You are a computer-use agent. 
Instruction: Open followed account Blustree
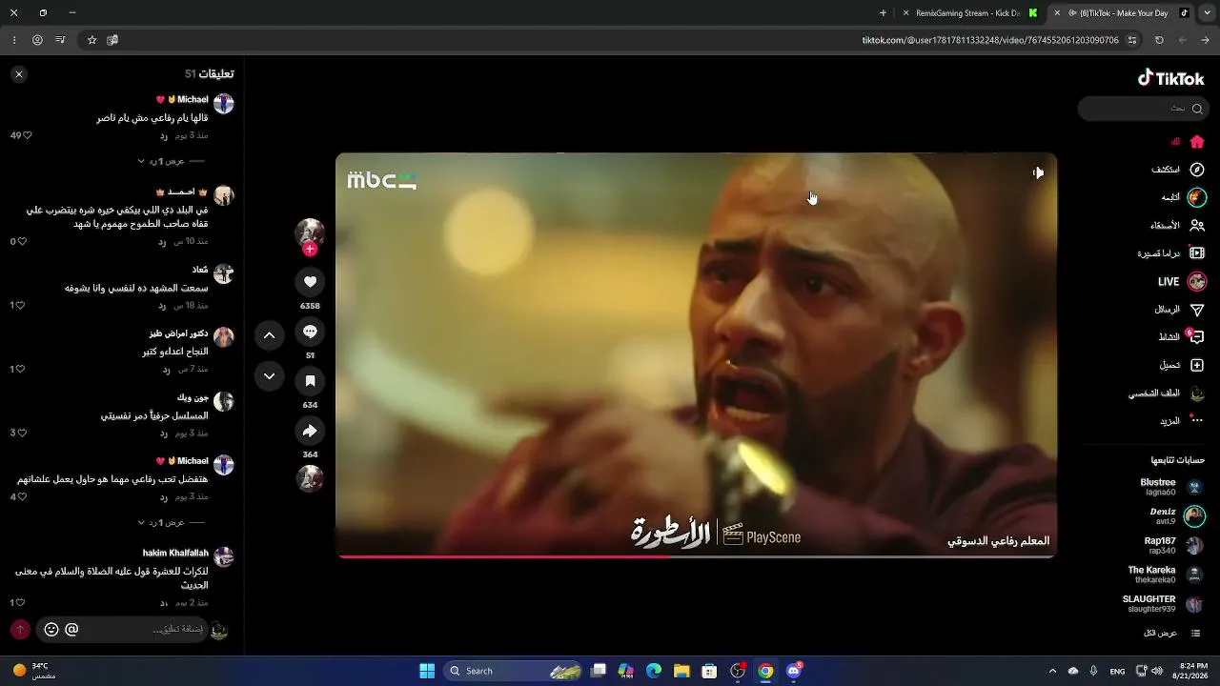click(1172, 488)
